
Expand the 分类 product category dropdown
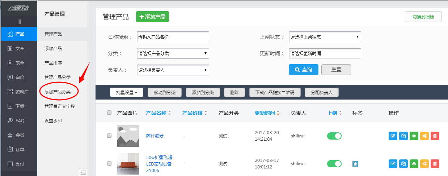173,53
